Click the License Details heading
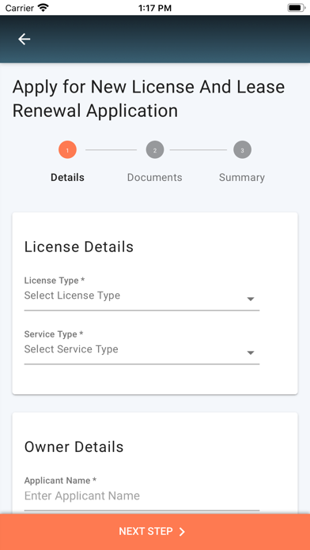 click(79, 247)
